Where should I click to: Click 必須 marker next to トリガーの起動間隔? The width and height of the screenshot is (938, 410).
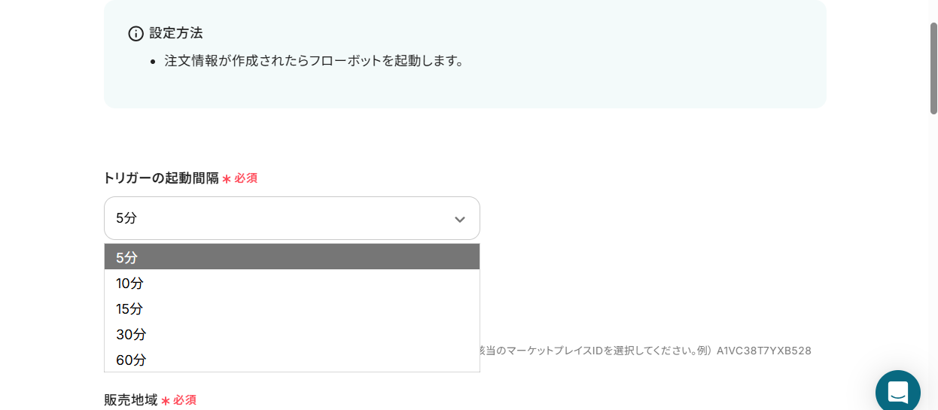246,178
